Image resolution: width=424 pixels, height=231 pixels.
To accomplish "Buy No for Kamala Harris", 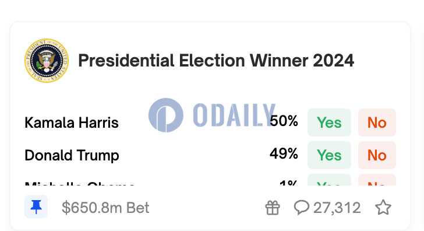I will (x=377, y=123).
